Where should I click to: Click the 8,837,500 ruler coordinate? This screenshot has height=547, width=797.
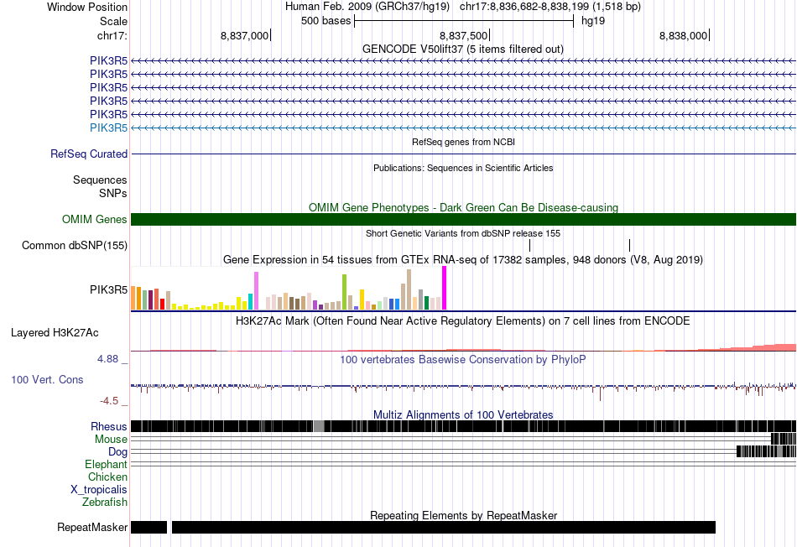point(463,35)
